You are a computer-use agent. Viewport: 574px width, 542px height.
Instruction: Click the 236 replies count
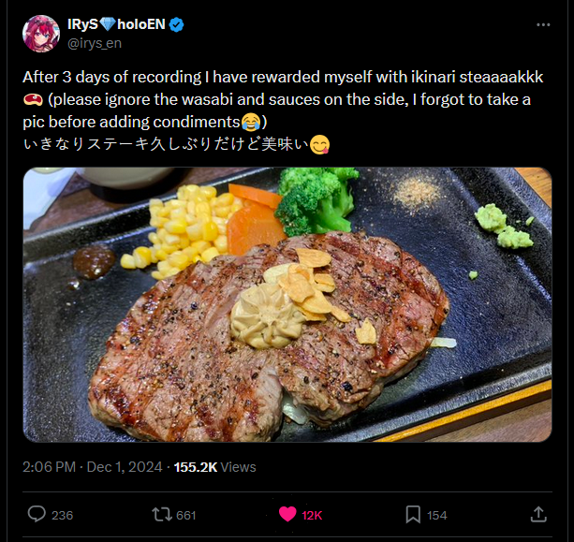[63, 515]
